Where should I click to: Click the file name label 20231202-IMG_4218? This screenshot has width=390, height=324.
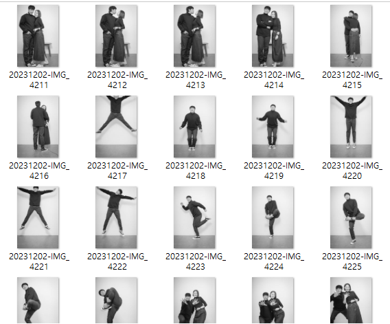click(x=196, y=171)
